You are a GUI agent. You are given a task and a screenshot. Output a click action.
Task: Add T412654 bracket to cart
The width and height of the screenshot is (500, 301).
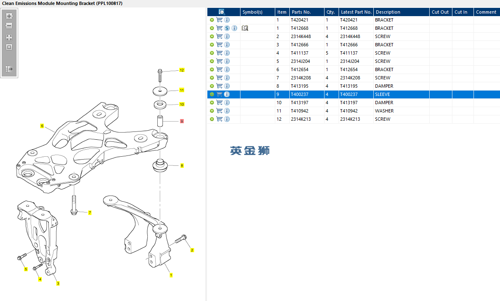tap(219, 69)
